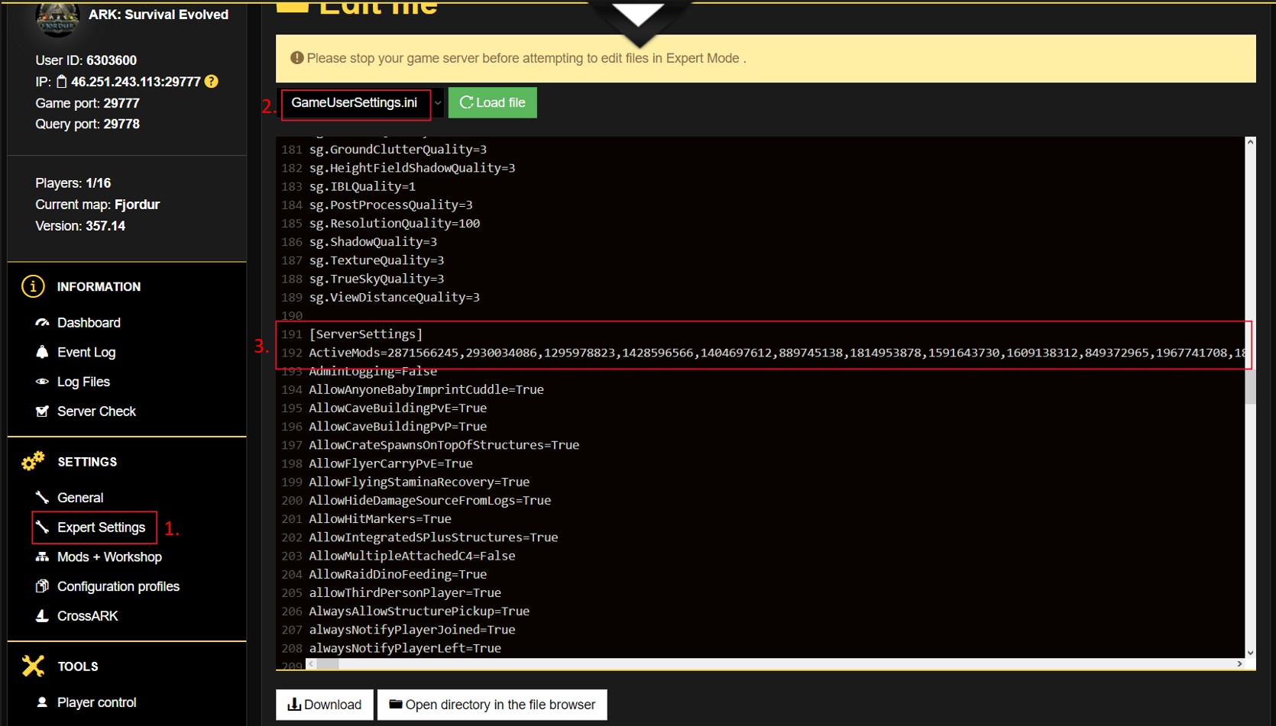The height and width of the screenshot is (726, 1276).
Task: Click the Settings gears icon
Action: click(33, 462)
